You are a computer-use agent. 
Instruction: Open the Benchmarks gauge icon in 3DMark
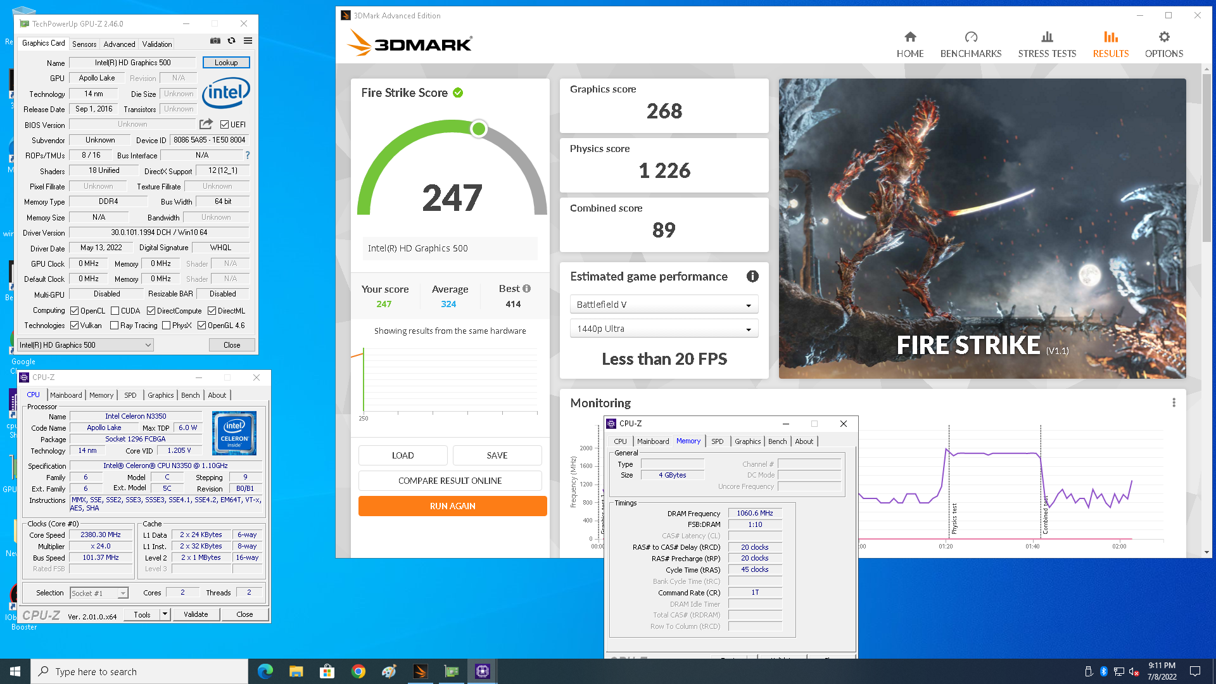tap(971, 37)
